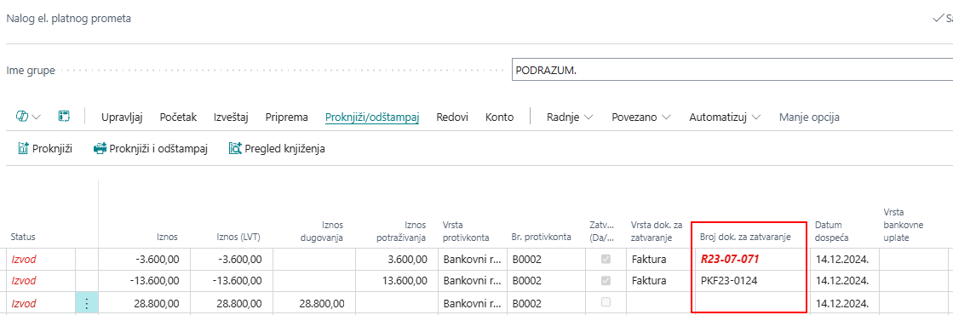Expand the Automatizuj dropdown menu
The width and height of the screenshot is (953, 315).
pyautogui.click(x=725, y=117)
